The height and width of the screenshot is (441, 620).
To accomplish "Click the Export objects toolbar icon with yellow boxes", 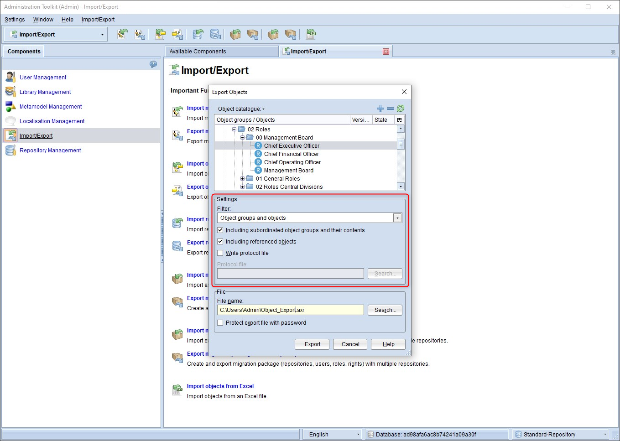I will click(177, 34).
